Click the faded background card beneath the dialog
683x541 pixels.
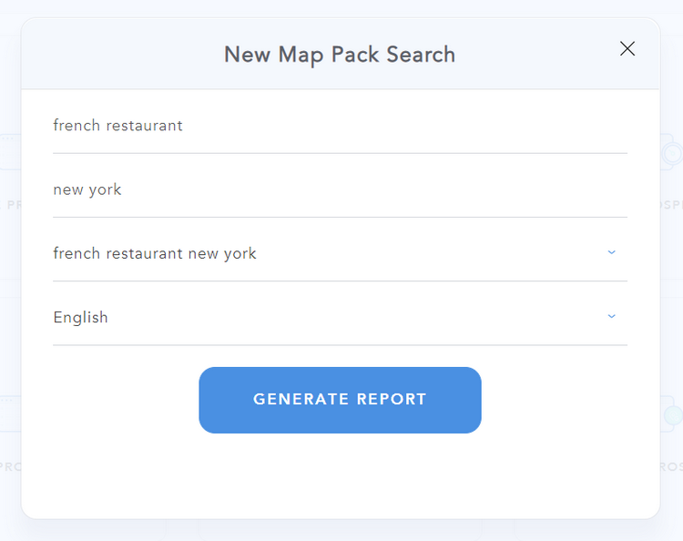tap(340, 530)
